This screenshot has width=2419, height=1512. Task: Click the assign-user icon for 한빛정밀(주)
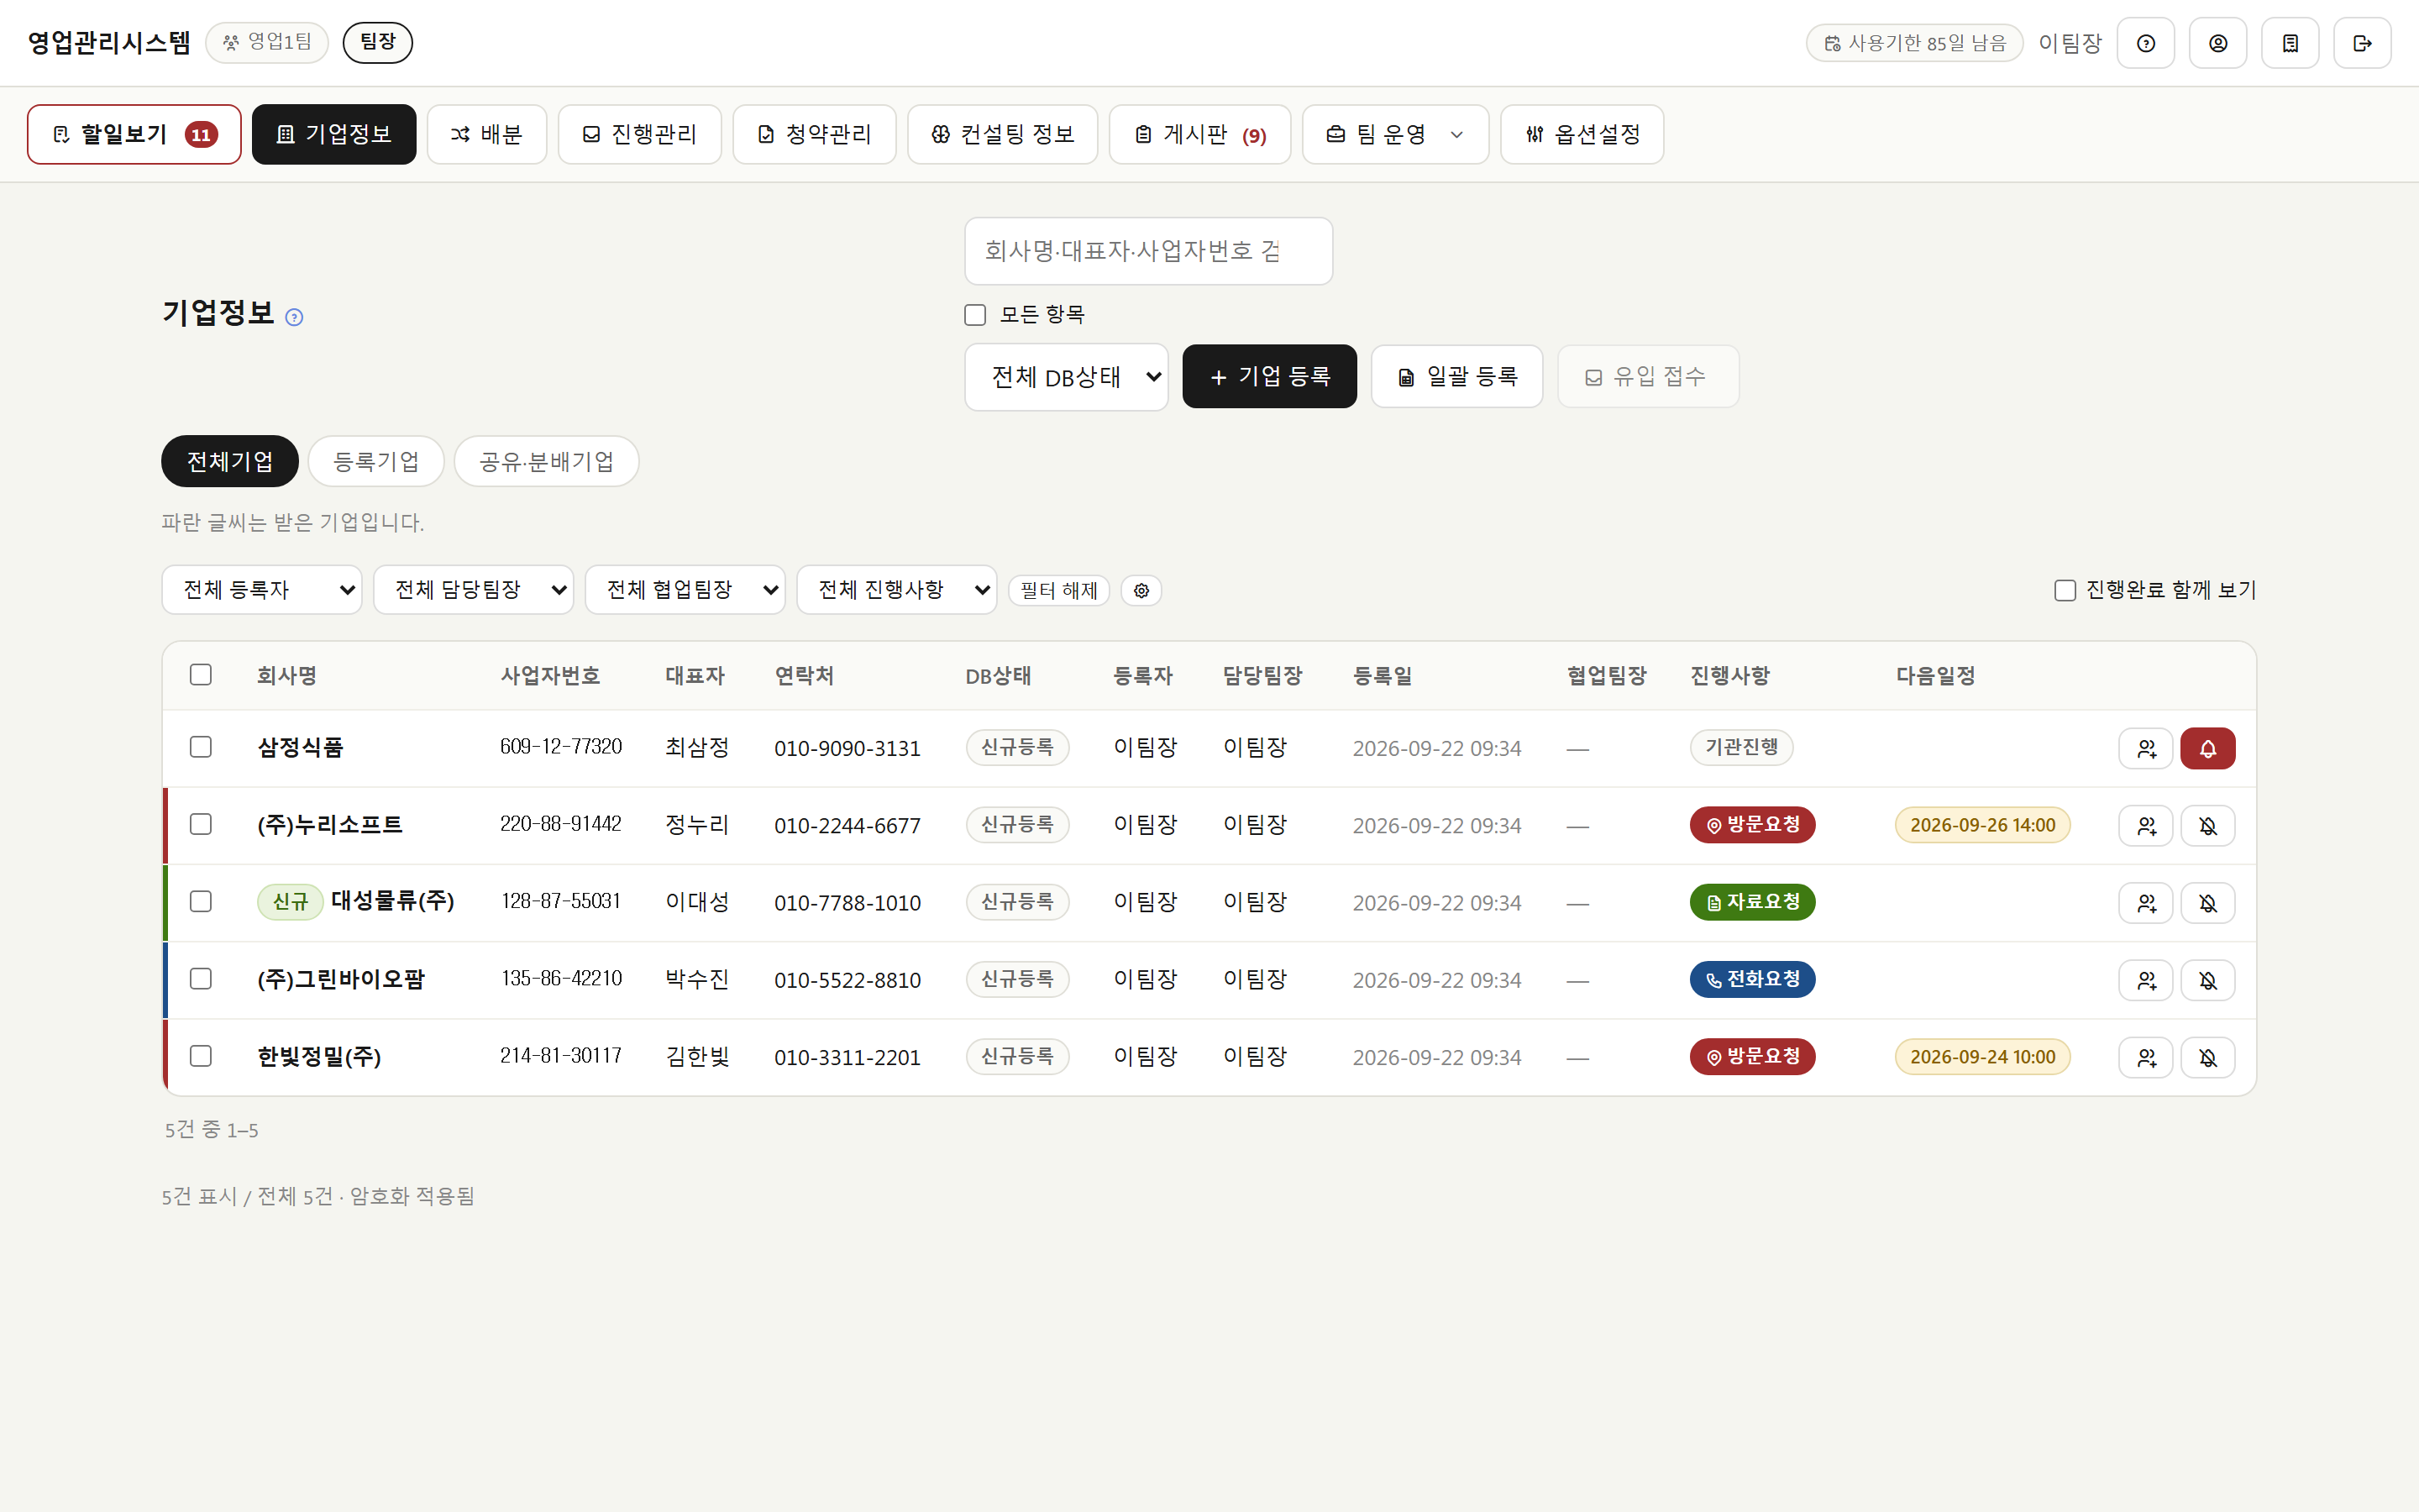click(2145, 1057)
